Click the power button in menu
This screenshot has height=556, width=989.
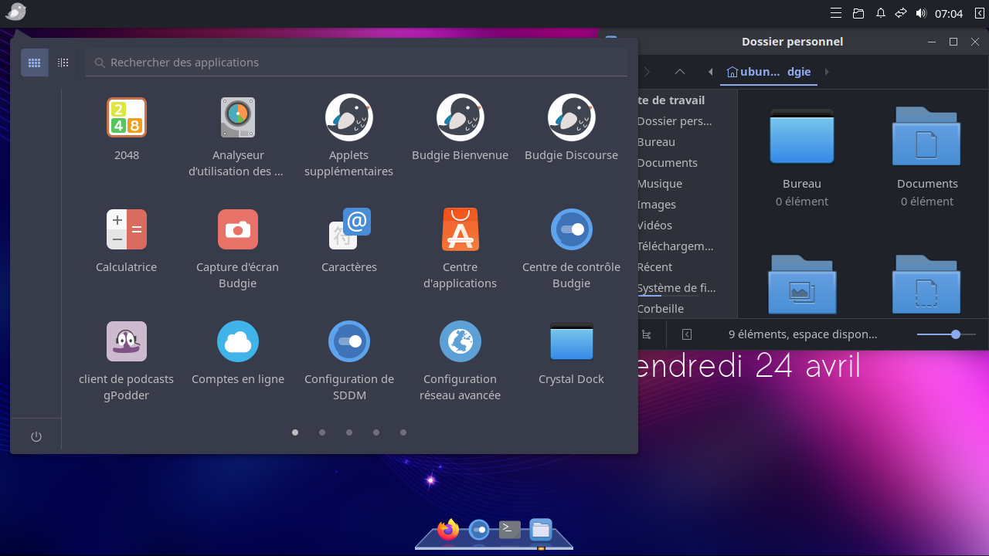click(36, 437)
